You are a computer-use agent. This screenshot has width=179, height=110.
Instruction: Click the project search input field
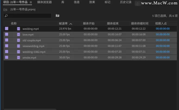pyautogui.click(x=27, y=16)
